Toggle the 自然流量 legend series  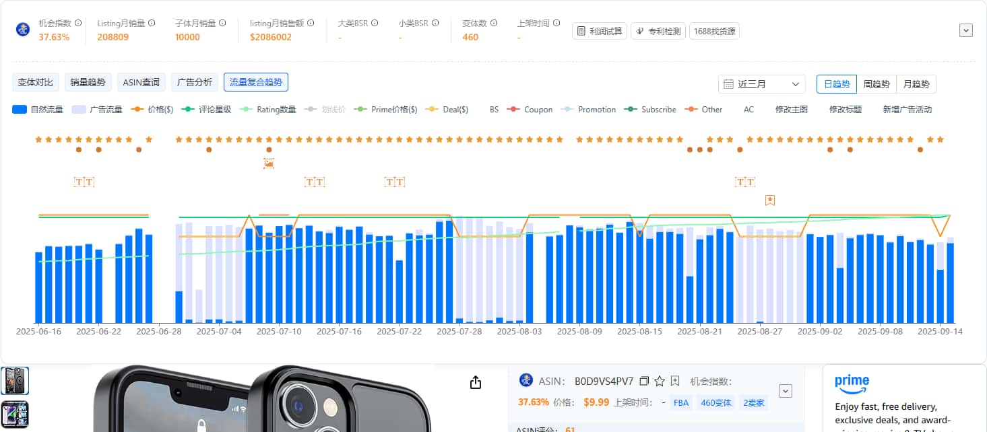click(x=38, y=110)
